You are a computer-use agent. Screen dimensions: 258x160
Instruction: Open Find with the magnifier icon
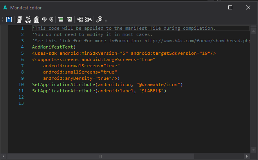coord(99,19)
